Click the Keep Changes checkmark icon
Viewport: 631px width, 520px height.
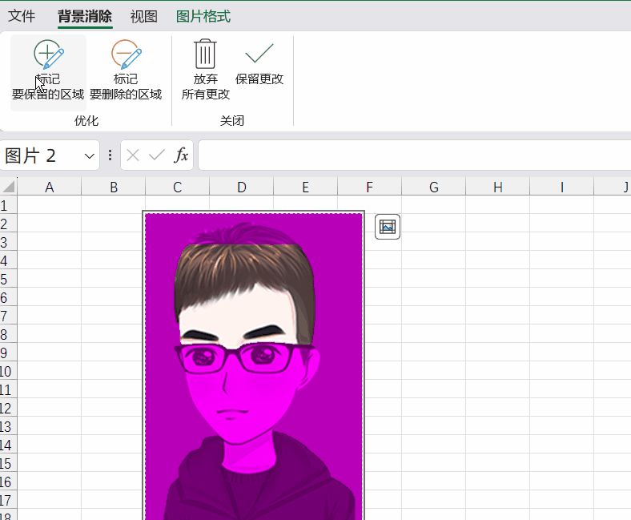point(259,54)
